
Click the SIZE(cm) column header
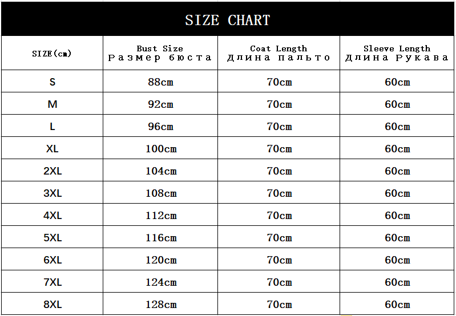[x=52, y=54]
